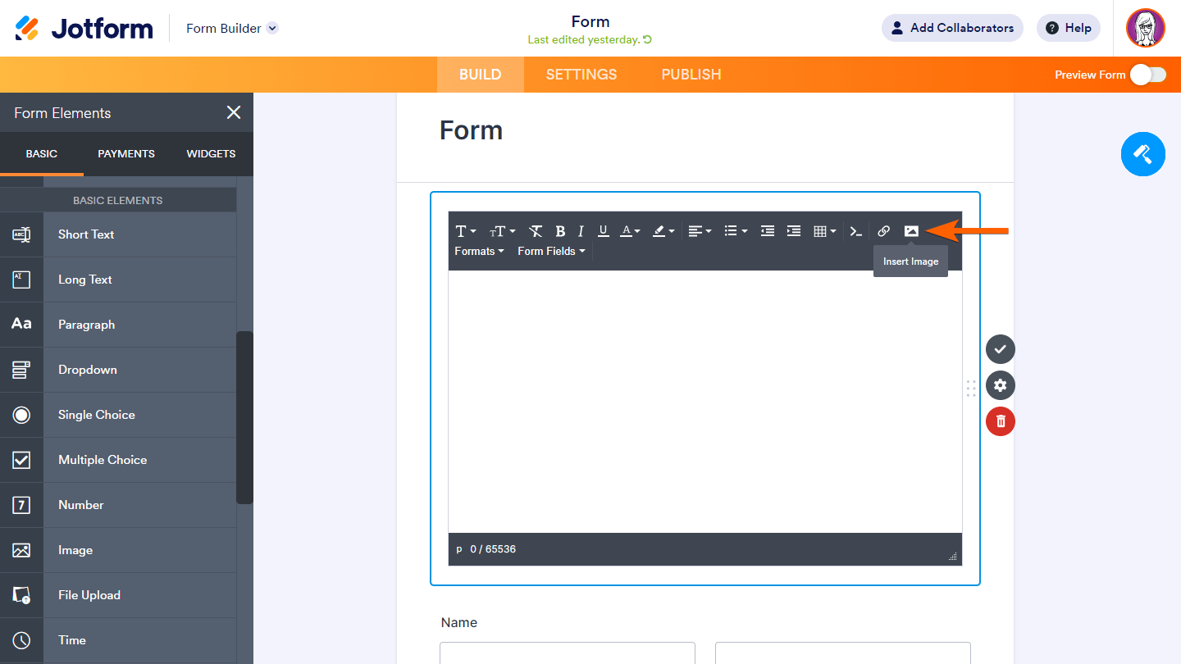Select the BASIC elements tab
Viewport: 1181px width, 664px height.
coord(42,153)
